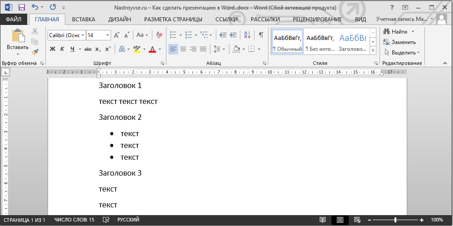The width and height of the screenshot is (453, 226).
Task: Switch to the ССЫЛКИ tab
Action: pyautogui.click(x=227, y=20)
